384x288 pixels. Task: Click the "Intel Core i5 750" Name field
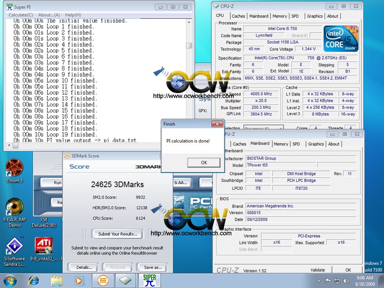tap(282, 29)
